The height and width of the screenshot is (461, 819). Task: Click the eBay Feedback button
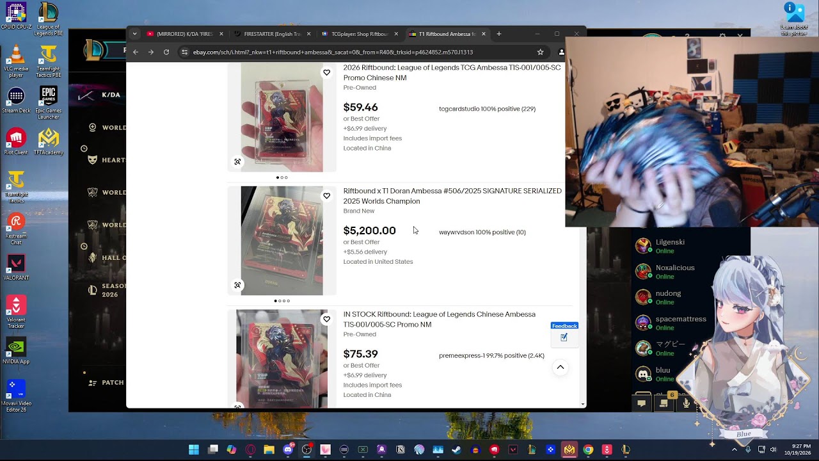[x=564, y=334]
